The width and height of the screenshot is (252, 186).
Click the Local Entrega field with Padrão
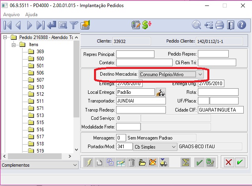pyautogui.click(x=135, y=92)
